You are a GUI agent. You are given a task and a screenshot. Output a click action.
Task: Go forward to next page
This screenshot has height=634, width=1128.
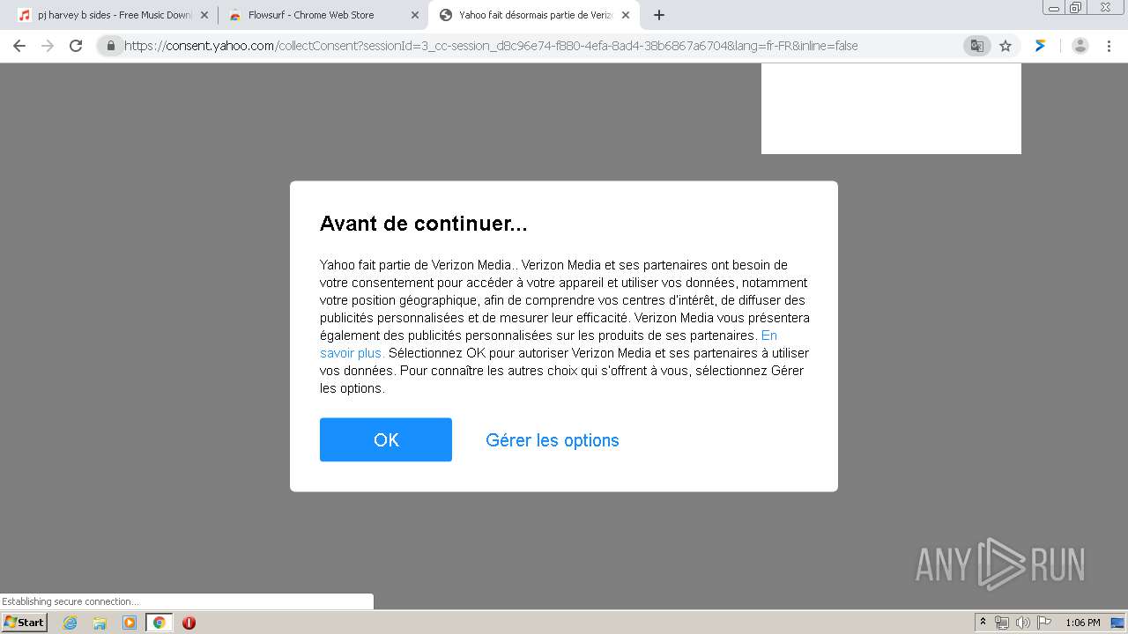[48, 46]
